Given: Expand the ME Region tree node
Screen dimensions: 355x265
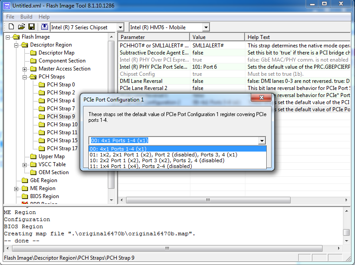Looking at the screenshot, I should (x=16, y=189).
